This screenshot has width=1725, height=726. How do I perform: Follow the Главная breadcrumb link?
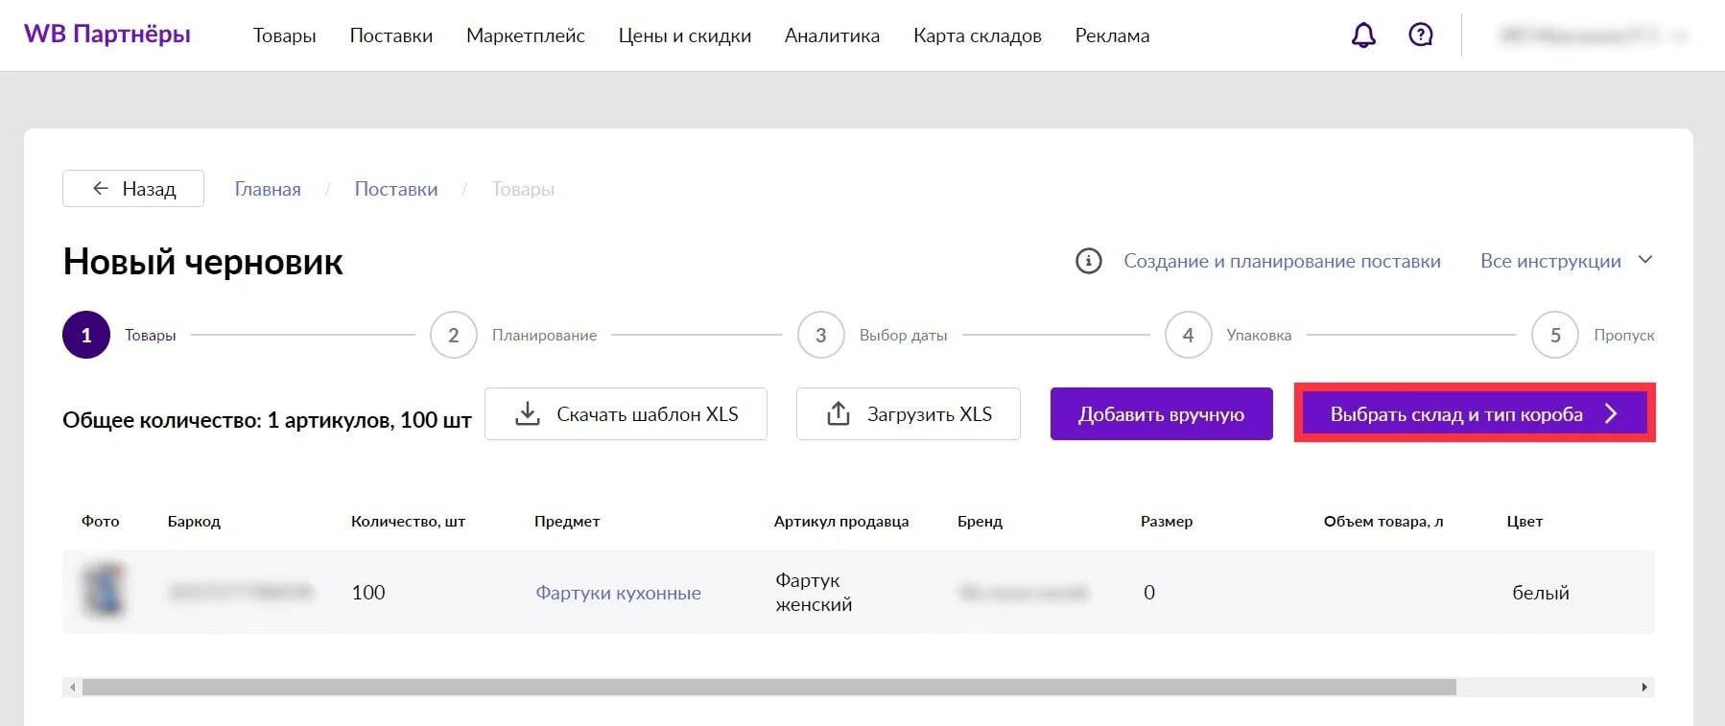pyautogui.click(x=268, y=189)
